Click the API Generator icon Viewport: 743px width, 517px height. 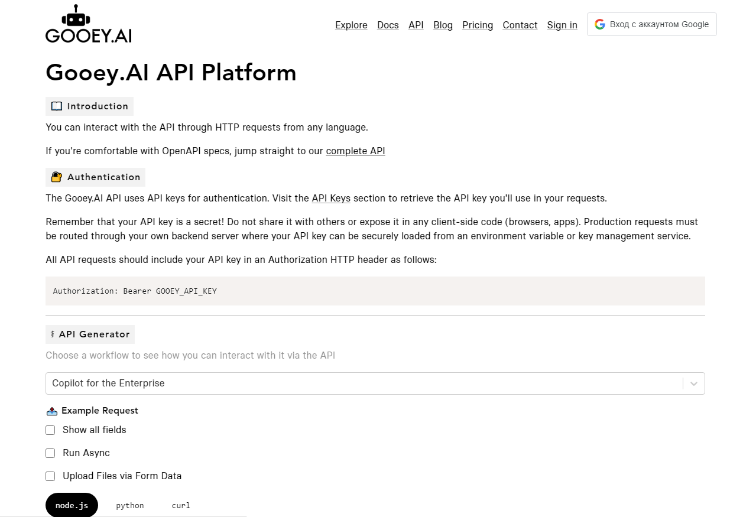pos(53,334)
